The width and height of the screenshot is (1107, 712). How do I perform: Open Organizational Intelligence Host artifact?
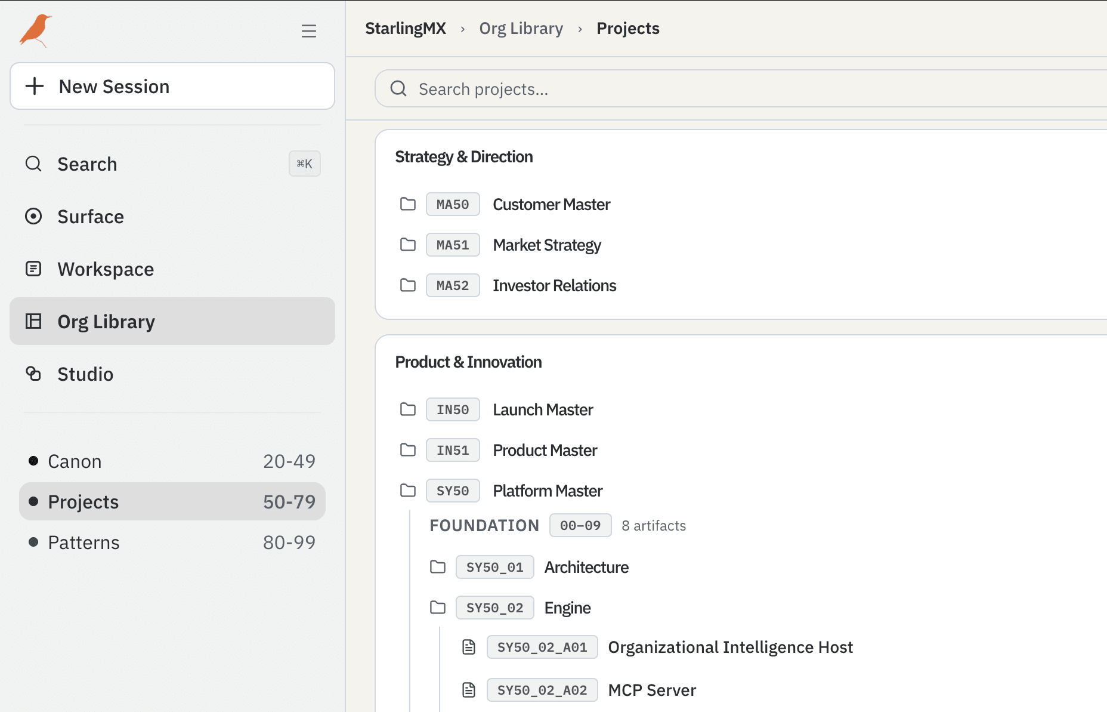click(x=730, y=647)
